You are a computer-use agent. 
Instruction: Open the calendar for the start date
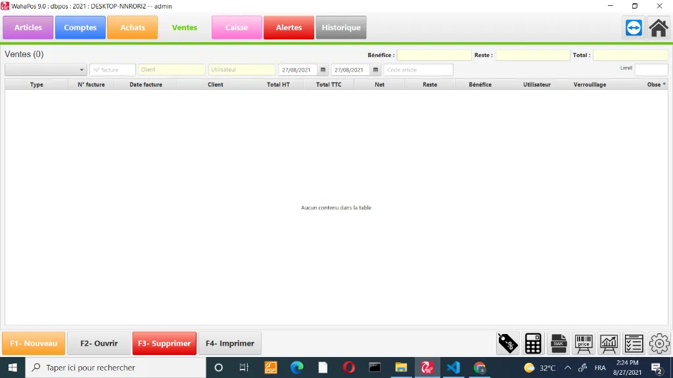pos(322,70)
